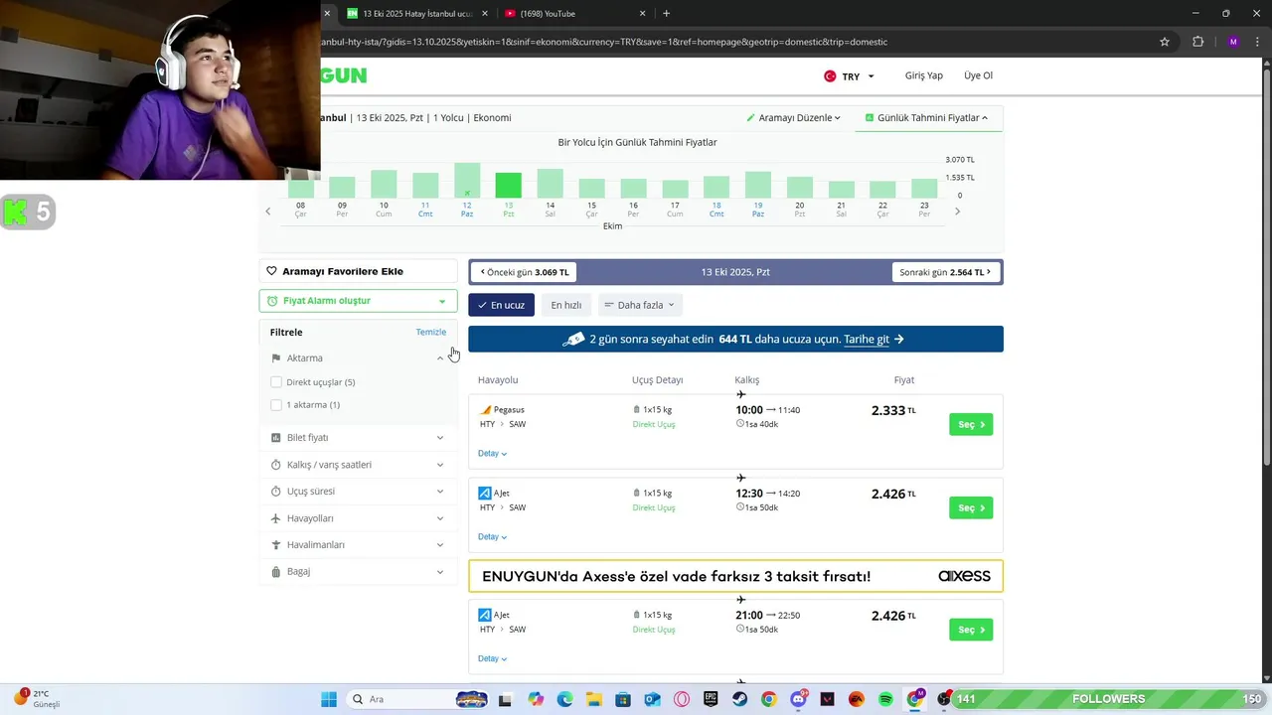
Task: Expand the Kalkış / varış saatleri chevron
Action: [440, 465]
